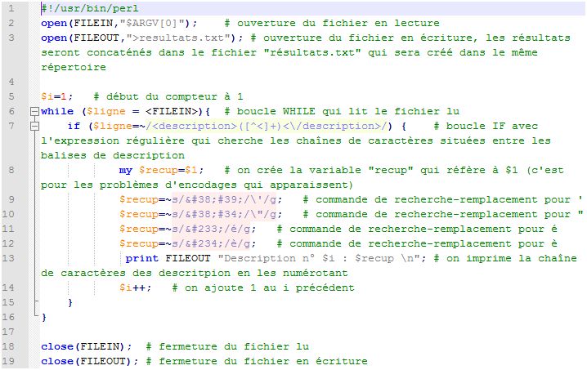
Task: Click the <FILEIN> read operator
Action: (x=172, y=111)
